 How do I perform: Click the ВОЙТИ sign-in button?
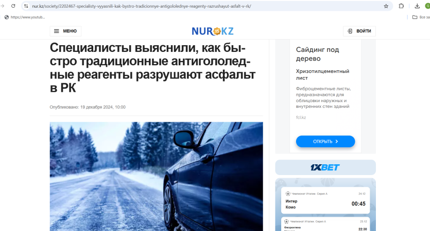pyautogui.click(x=359, y=31)
